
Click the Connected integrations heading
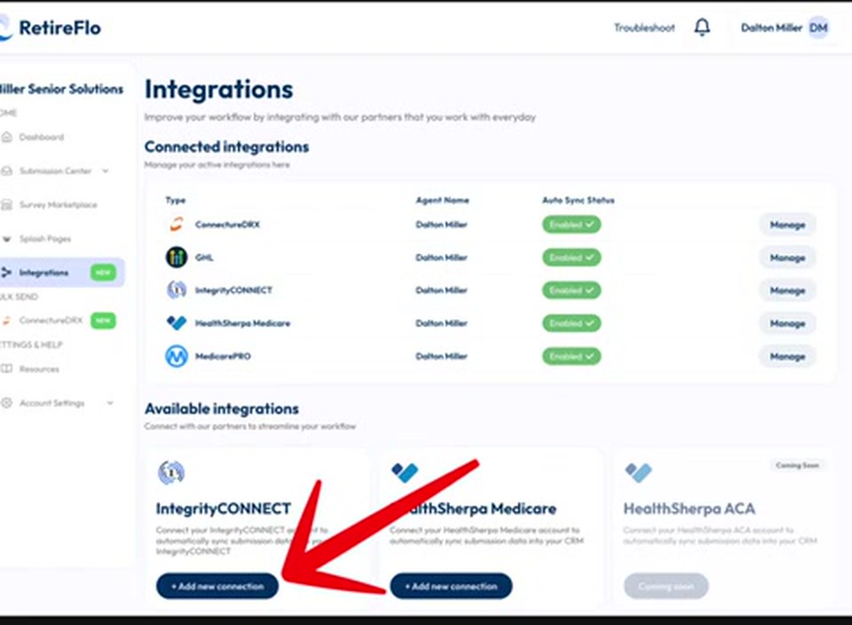[226, 146]
